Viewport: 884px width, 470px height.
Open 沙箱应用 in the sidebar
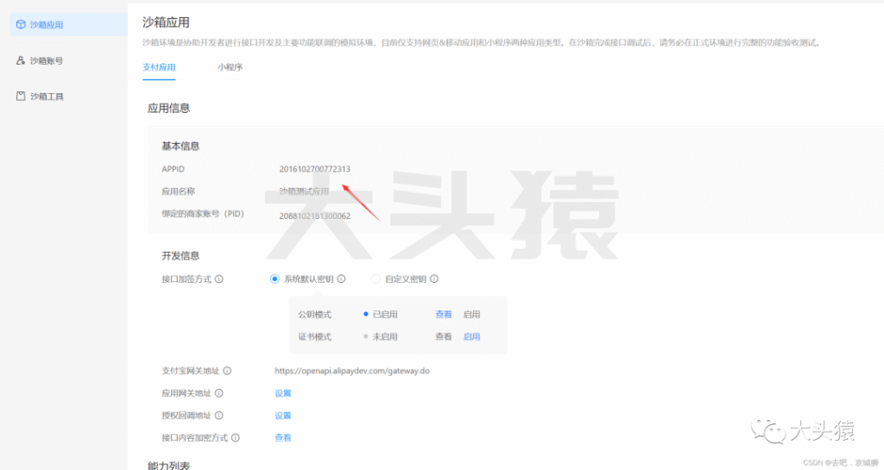click(69, 24)
